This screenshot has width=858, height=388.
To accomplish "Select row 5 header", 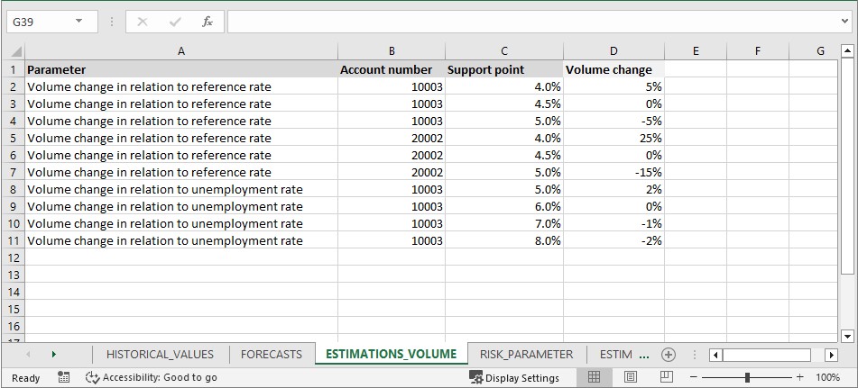I will [14, 138].
